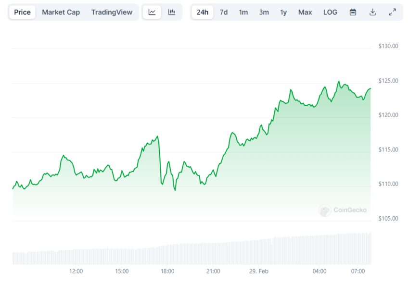Click the 21:00 time axis label
The image size is (409, 284).
[x=213, y=271]
